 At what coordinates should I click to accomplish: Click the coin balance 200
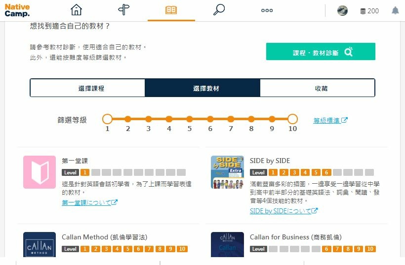pos(369,11)
